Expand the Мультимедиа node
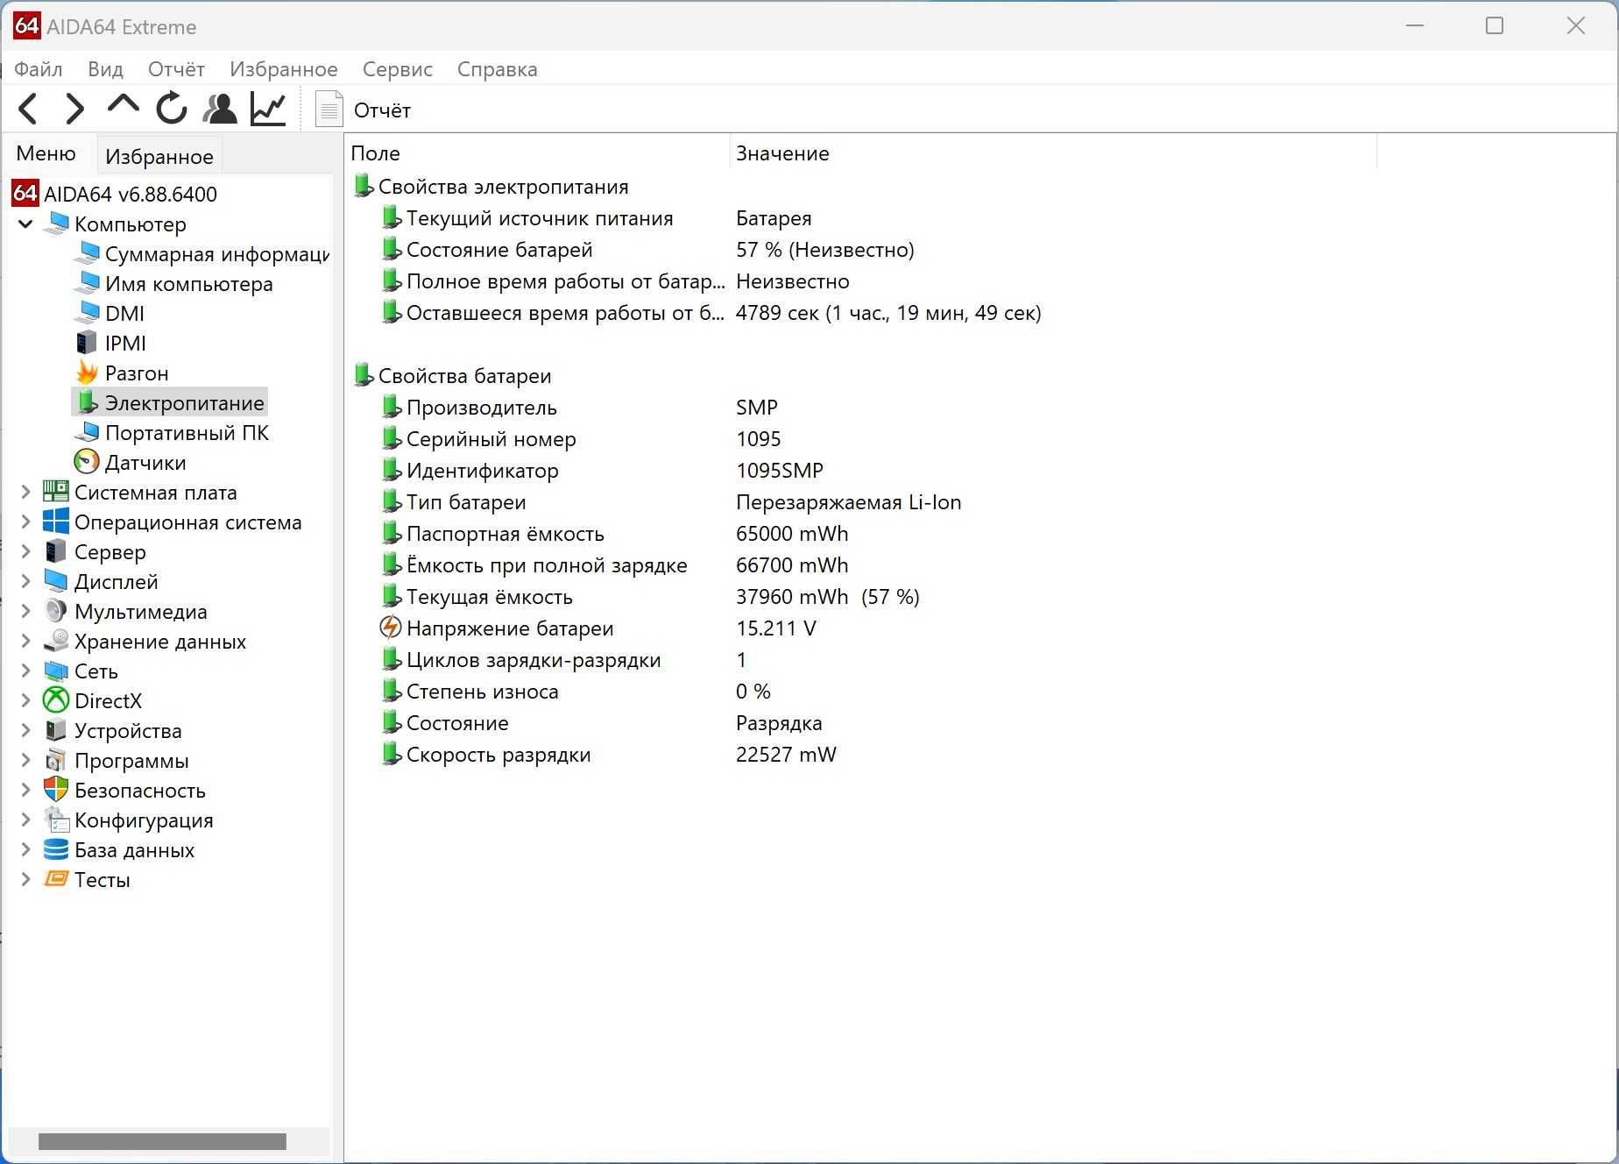The image size is (1619, 1164). (x=25, y=611)
